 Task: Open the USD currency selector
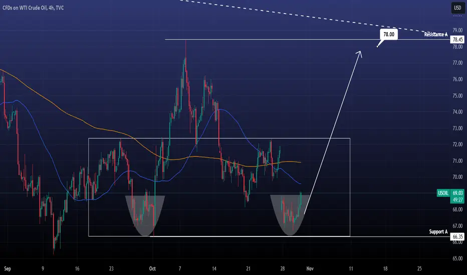(457, 7)
